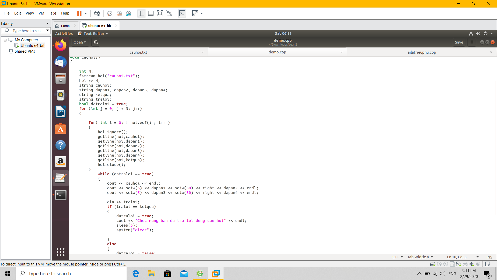Open Terminal from the Ubuntu dock

tap(61, 195)
